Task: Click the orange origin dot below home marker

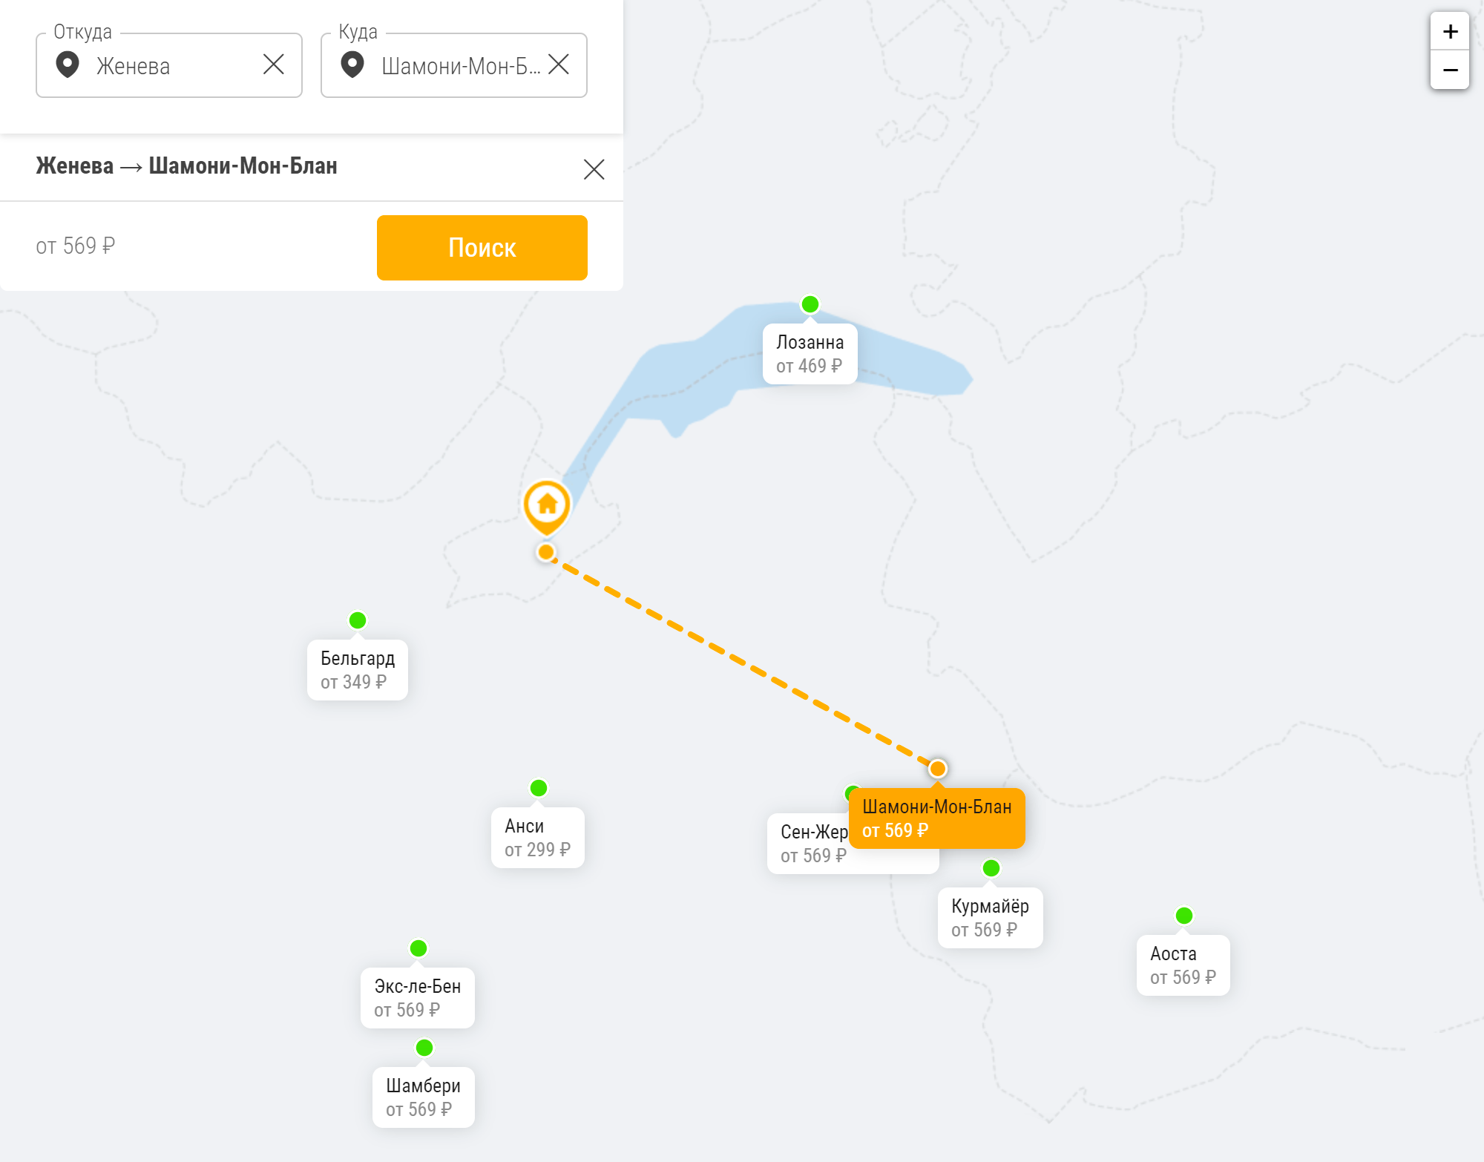Action: click(x=546, y=552)
